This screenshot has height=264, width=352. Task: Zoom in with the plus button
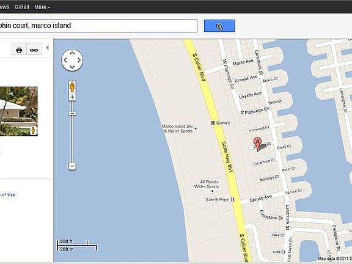tap(72, 97)
